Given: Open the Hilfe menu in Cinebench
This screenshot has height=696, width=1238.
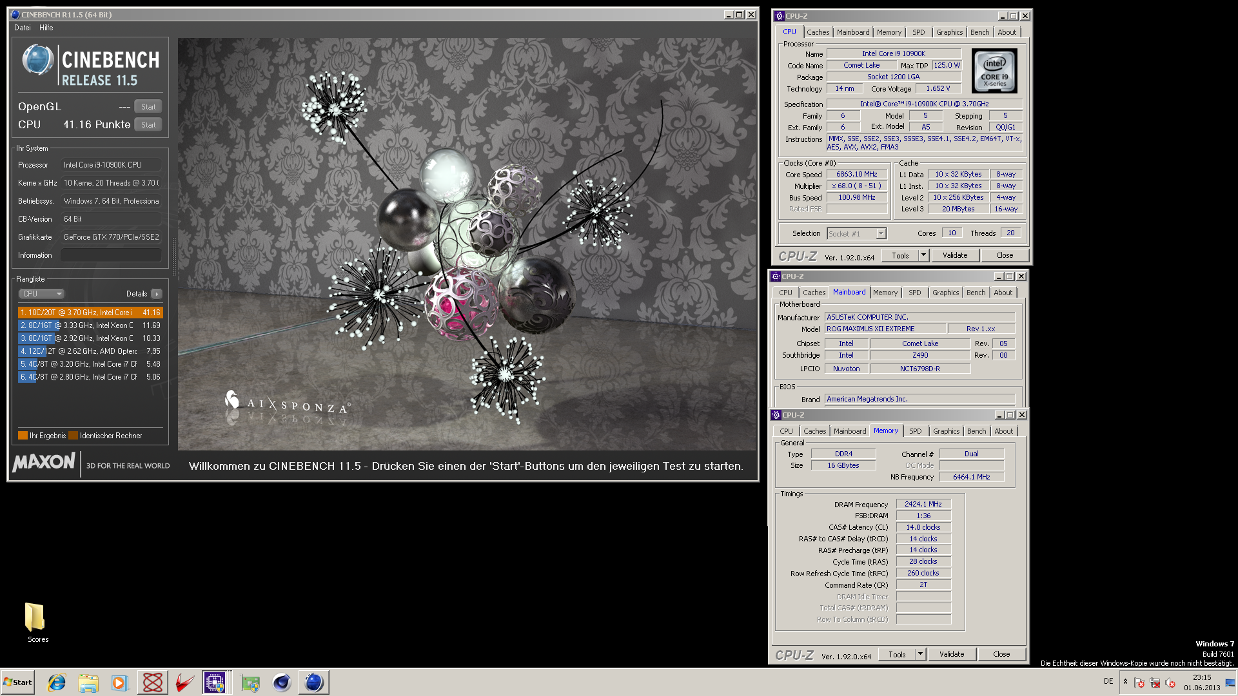Looking at the screenshot, I should (x=46, y=28).
